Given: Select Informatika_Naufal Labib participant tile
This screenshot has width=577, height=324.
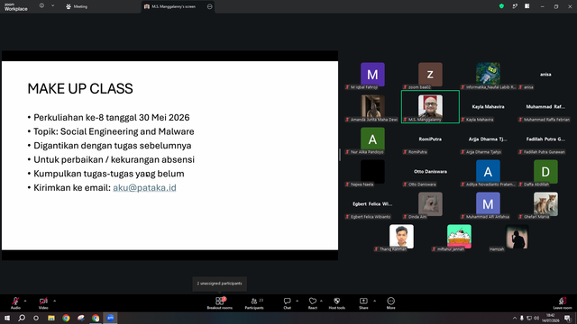Looking at the screenshot, I should pos(488,76).
